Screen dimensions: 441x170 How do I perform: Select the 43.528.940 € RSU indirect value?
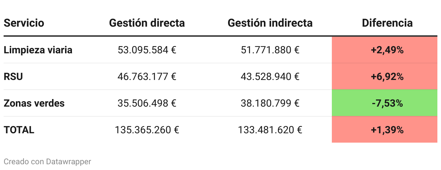tap(270, 77)
